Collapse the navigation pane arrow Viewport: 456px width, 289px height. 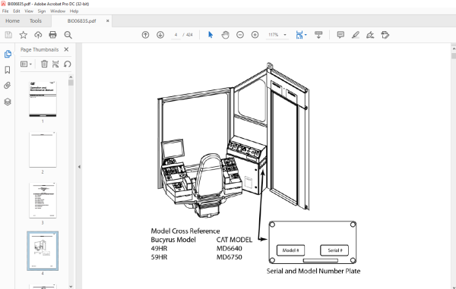click(x=79, y=167)
